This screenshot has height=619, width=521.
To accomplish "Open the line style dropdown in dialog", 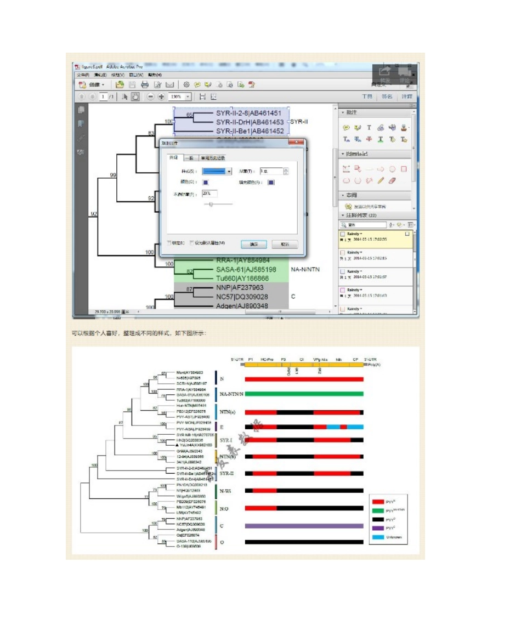I will 229,171.
